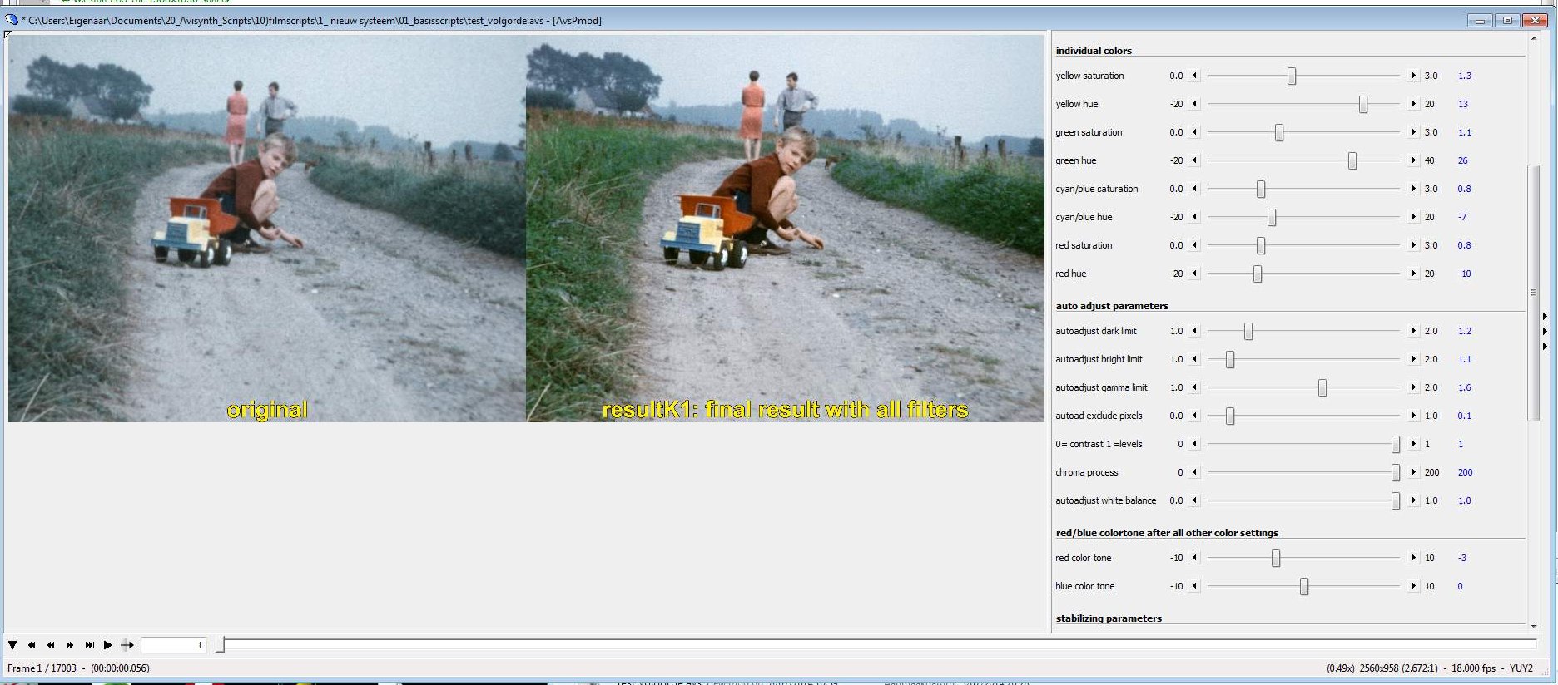Collapse the 'individual colors' section header

(1094, 51)
